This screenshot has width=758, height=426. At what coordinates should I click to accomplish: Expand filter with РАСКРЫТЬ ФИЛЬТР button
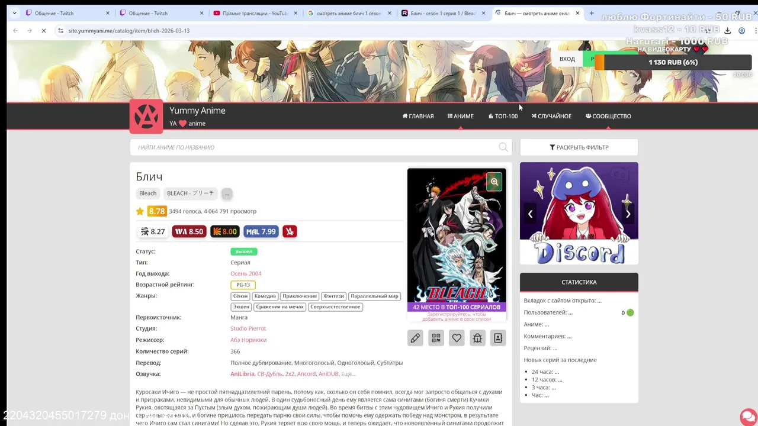pyautogui.click(x=579, y=147)
